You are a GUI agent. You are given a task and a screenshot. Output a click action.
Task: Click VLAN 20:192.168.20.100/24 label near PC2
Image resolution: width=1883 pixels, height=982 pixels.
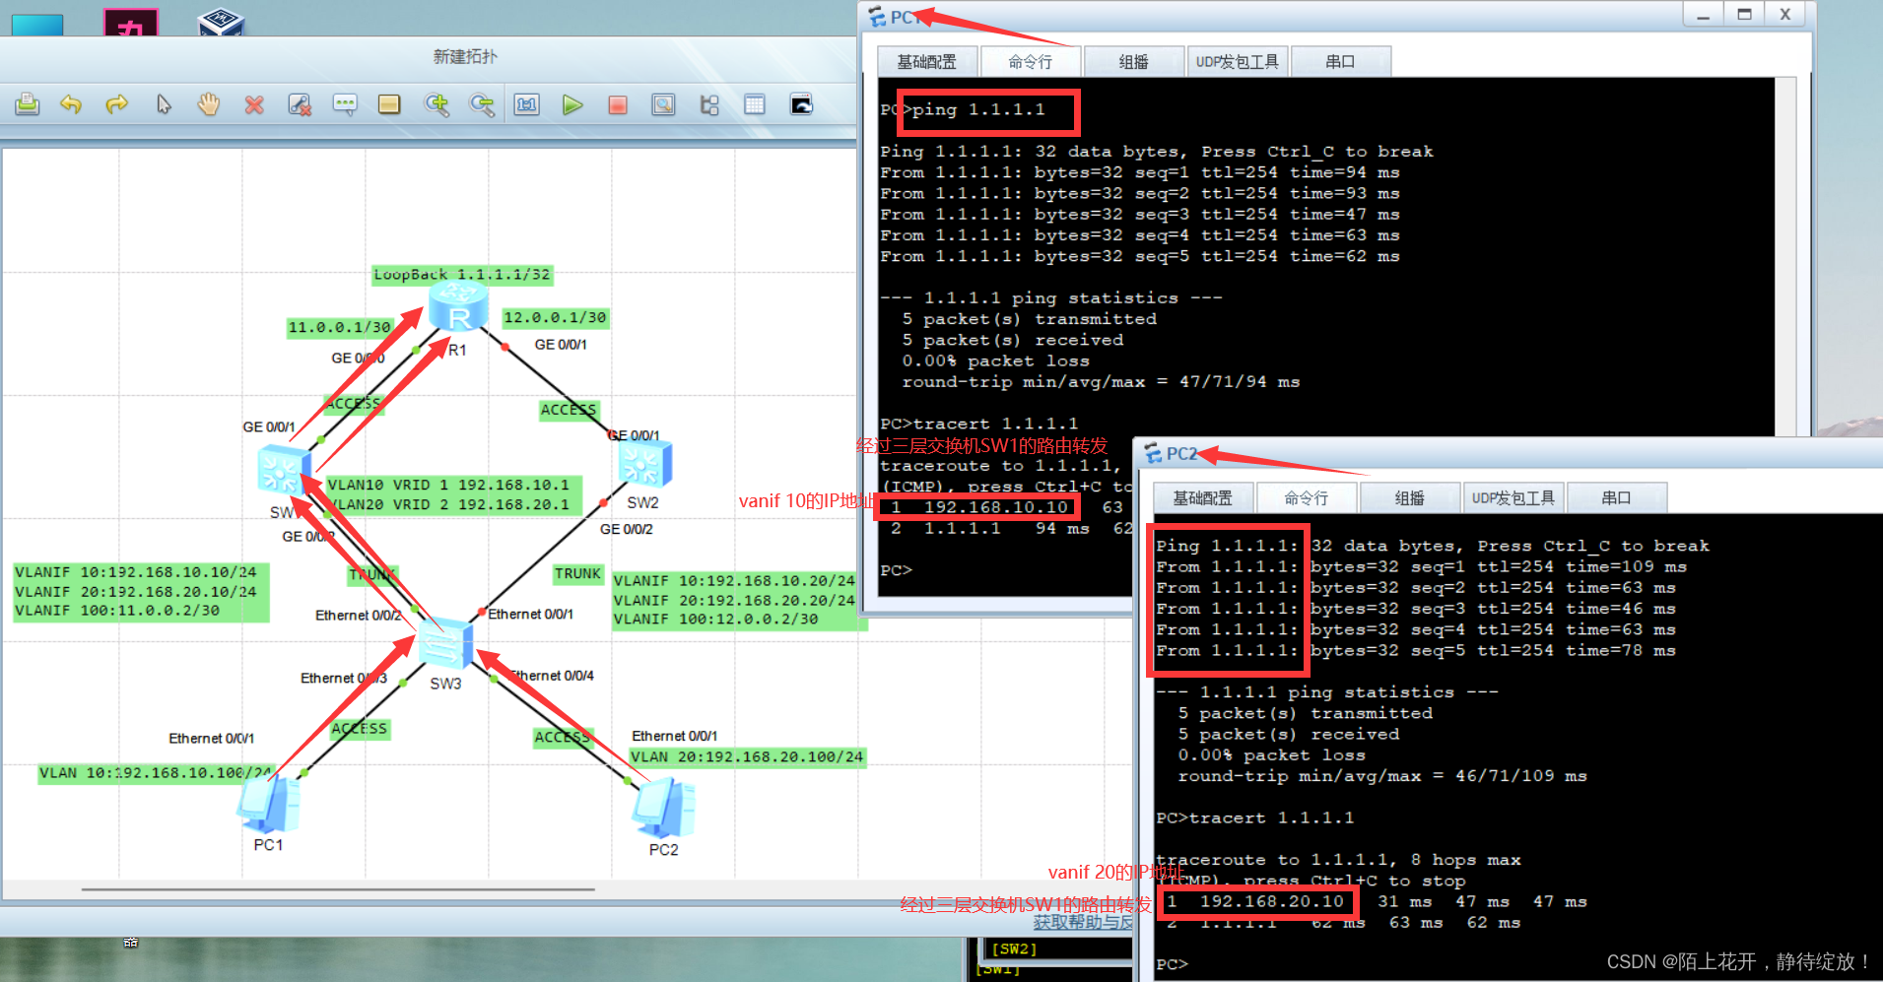click(747, 756)
